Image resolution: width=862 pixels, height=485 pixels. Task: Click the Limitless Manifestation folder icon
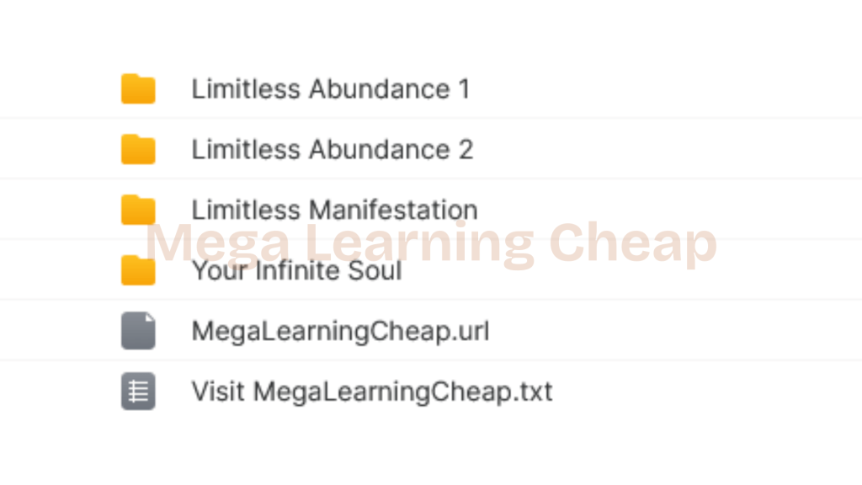(138, 210)
